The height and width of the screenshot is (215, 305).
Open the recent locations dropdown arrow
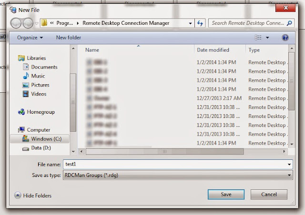(37, 23)
